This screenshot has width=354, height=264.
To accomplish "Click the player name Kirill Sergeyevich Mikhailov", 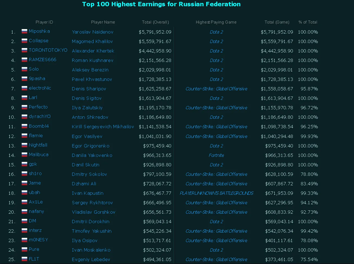I will [x=103, y=127].
